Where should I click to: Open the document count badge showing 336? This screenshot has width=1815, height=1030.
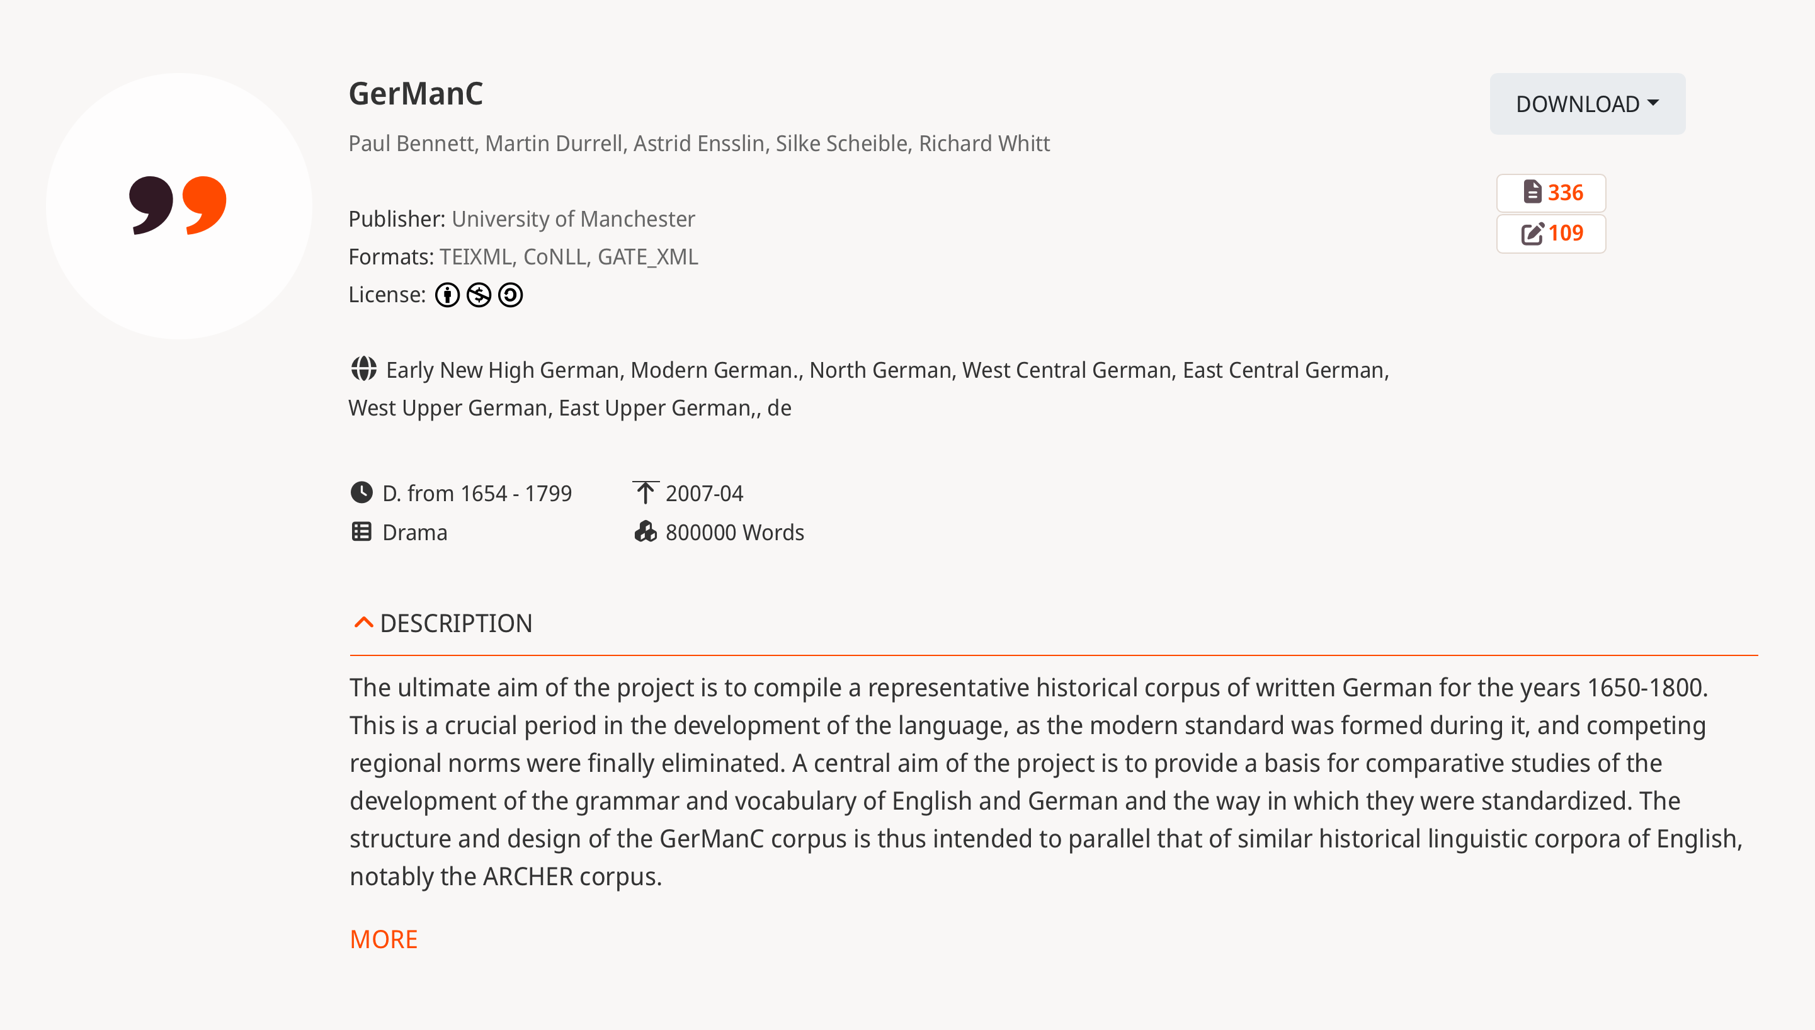[x=1551, y=193]
